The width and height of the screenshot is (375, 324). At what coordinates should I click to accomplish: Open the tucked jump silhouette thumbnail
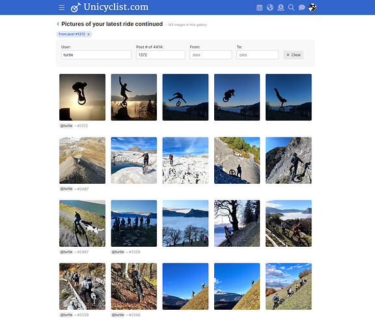click(237, 97)
